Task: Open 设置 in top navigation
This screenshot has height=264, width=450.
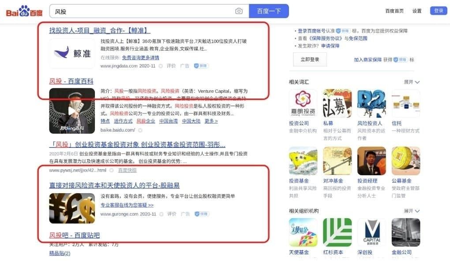Action: pyautogui.click(x=417, y=11)
